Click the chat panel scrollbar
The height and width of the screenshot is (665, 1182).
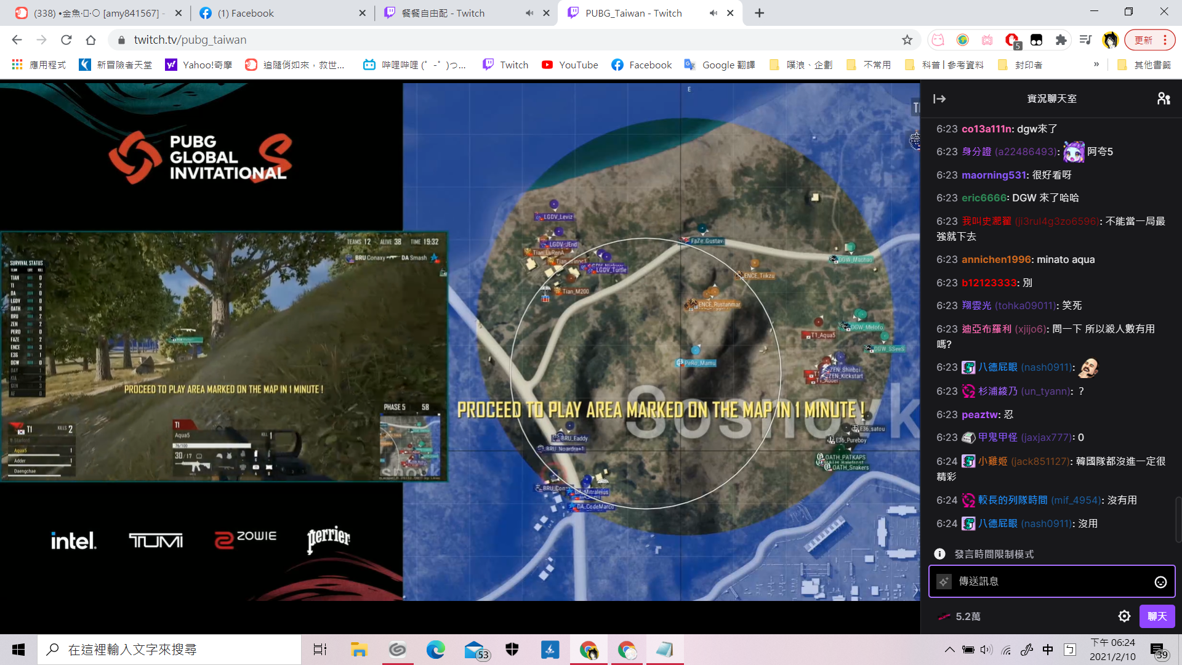point(1178,519)
